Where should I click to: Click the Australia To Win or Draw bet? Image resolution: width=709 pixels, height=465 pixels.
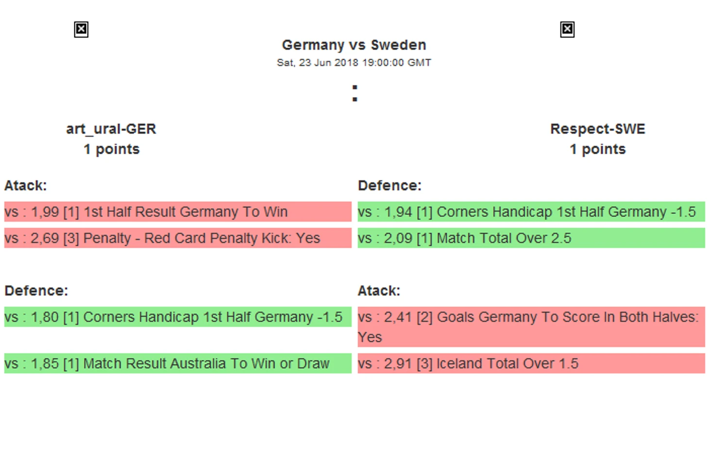click(x=177, y=364)
